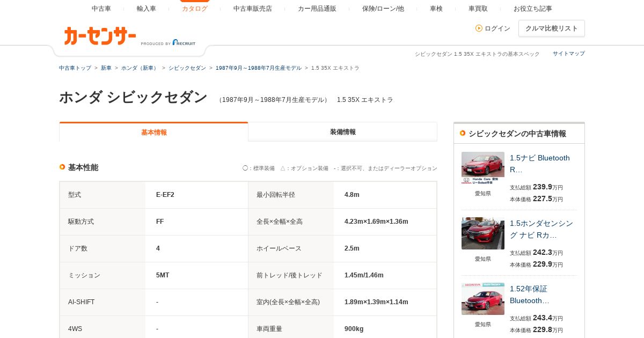The image size is (644, 338).
Task: Open the サイトマップ link
Action: [569, 54]
